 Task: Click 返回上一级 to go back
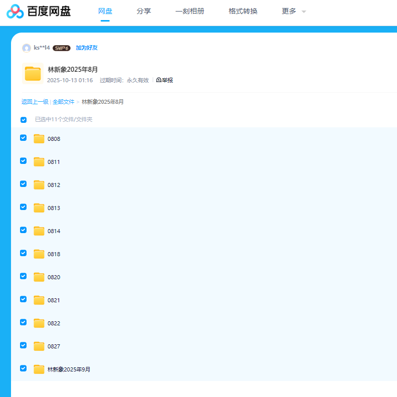[x=35, y=102]
